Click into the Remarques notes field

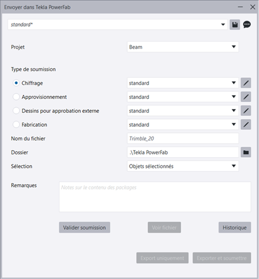(x=155, y=197)
